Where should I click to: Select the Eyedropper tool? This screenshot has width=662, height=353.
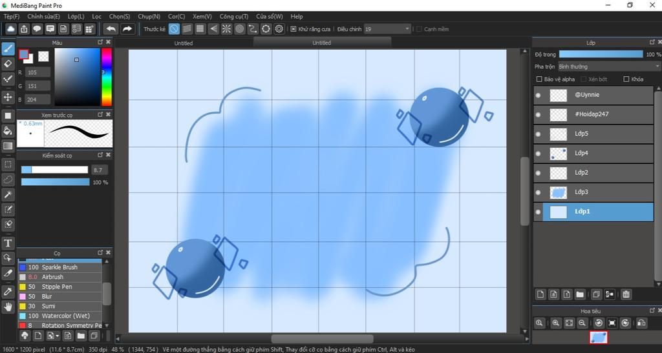tap(8, 291)
